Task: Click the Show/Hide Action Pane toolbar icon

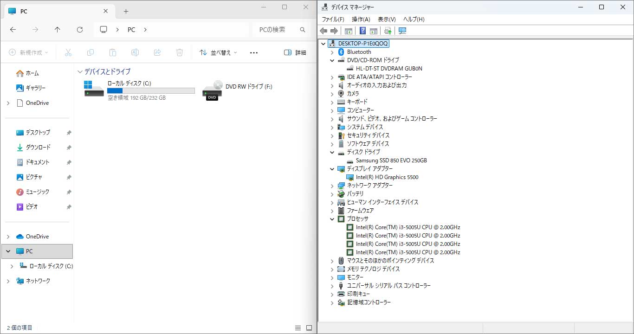Action: (x=374, y=31)
